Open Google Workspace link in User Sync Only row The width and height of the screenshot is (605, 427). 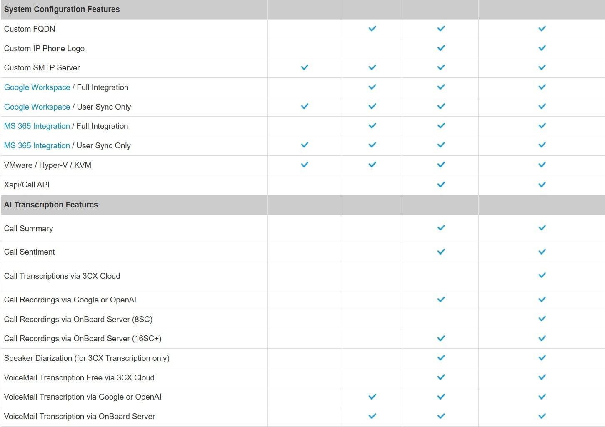click(x=37, y=107)
